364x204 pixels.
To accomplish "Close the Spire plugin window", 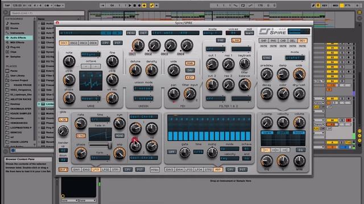I will coord(57,23).
